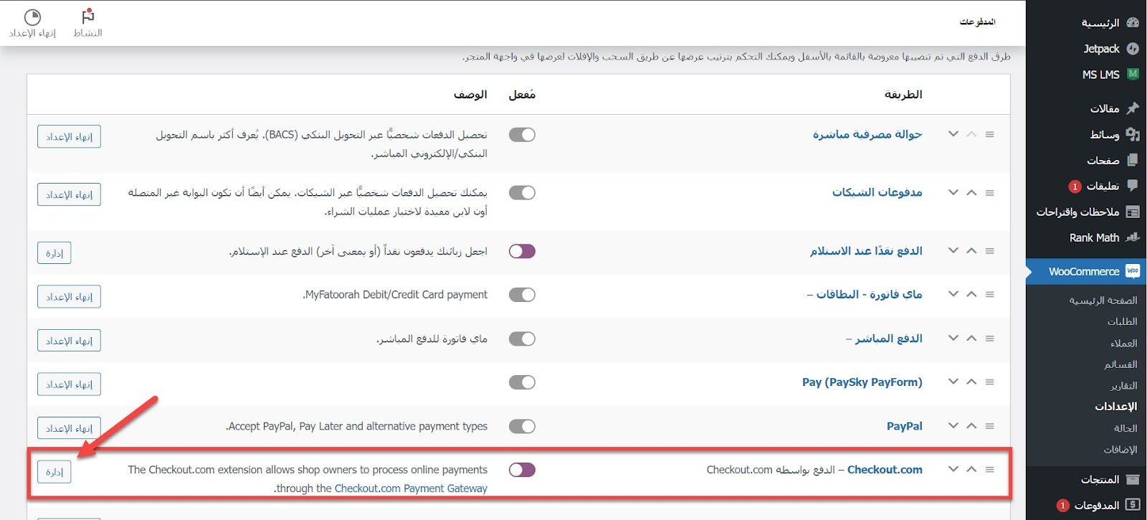This screenshot has height=520, width=1147.
Task: Enable the Pay (PaySky PayForm) toggle
Action: click(522, 382)
